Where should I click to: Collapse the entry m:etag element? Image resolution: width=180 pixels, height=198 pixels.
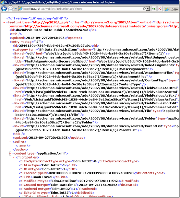coord(7,42)
